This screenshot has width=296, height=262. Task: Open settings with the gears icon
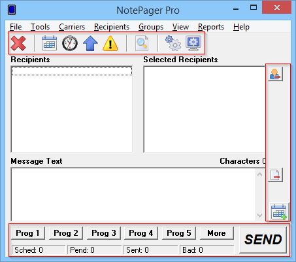point(173,43)
